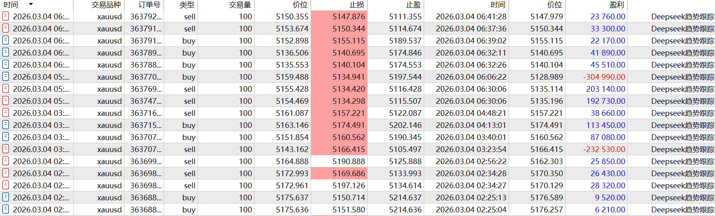
Task: Click the sell icon for order 363699
Action: click(6, 161)
